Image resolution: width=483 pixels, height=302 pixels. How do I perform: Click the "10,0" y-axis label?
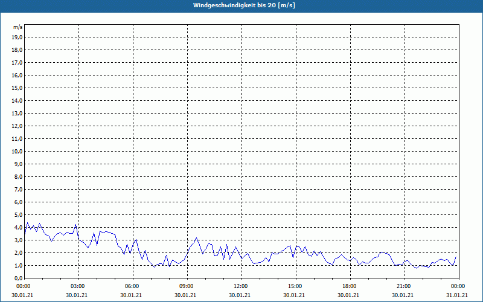click(17, 152)
